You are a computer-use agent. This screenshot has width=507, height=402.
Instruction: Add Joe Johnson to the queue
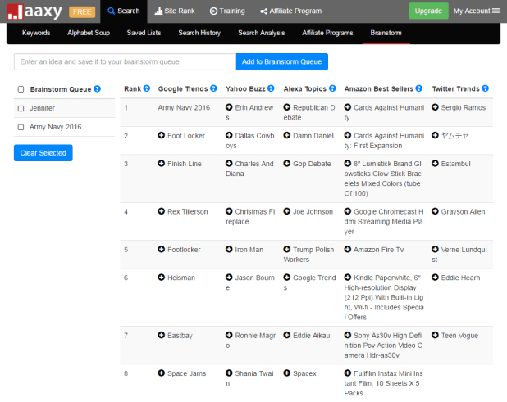[x=287, y=211]
